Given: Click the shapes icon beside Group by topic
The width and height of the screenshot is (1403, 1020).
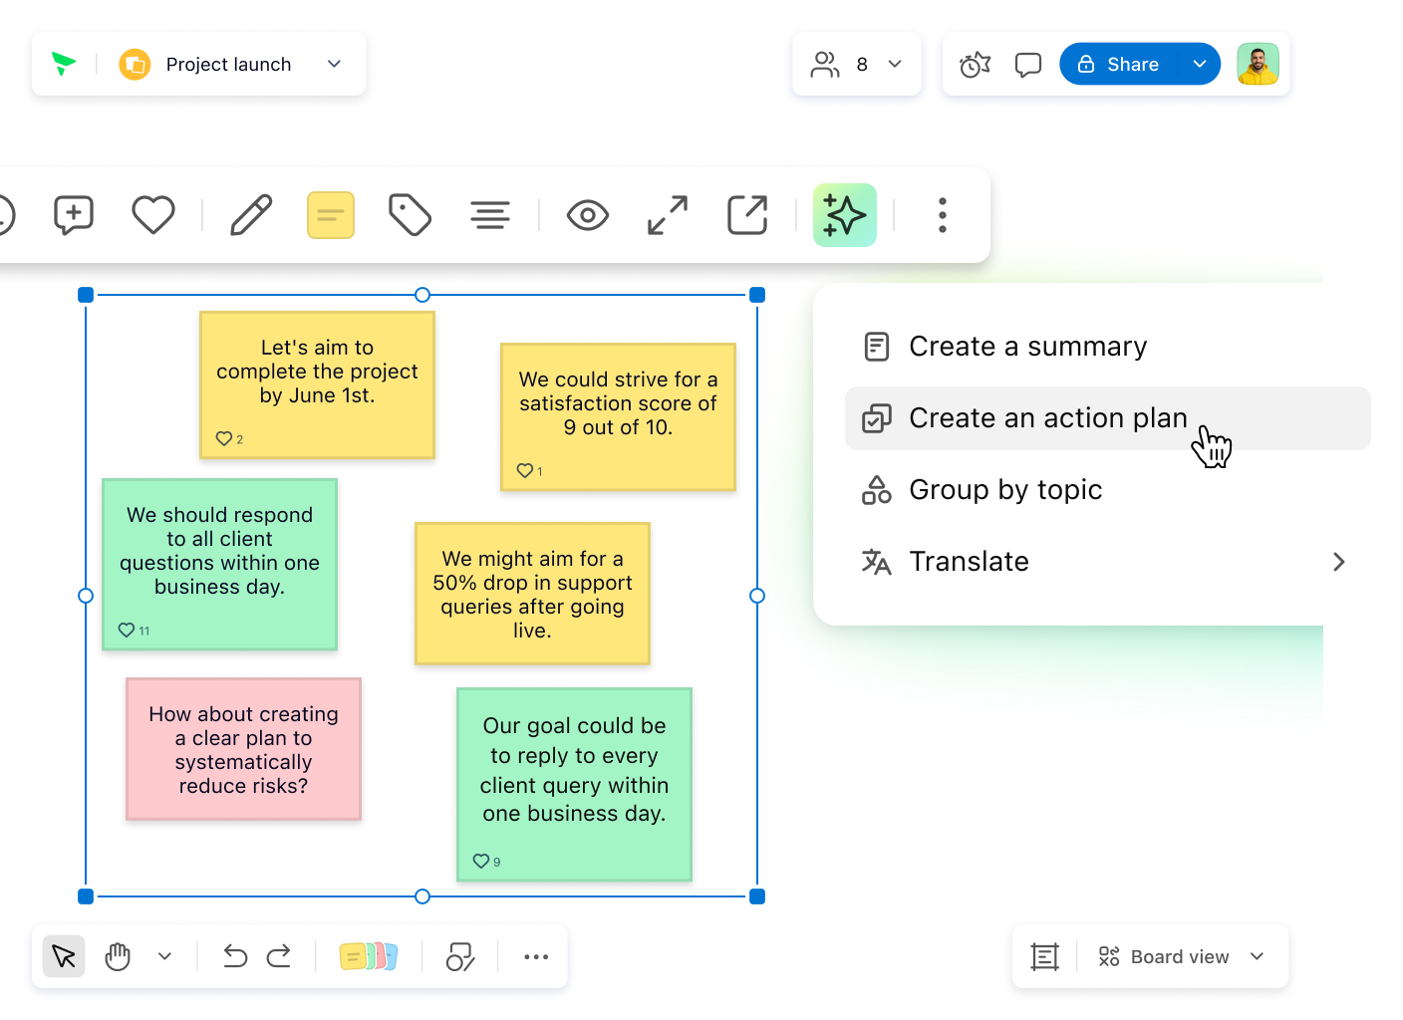Looking at the screenshot, I should [876, 490].
